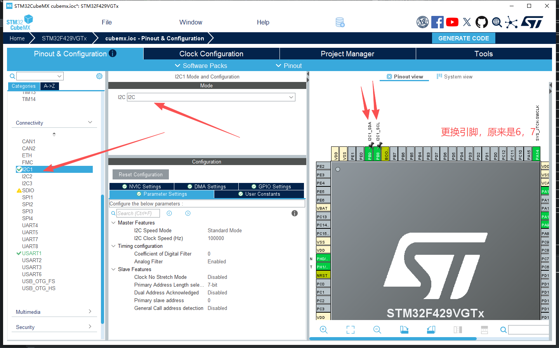Switch to the Clock Configuration tab
Viewport: 559px width, 348px height.
tap(212, 54)
